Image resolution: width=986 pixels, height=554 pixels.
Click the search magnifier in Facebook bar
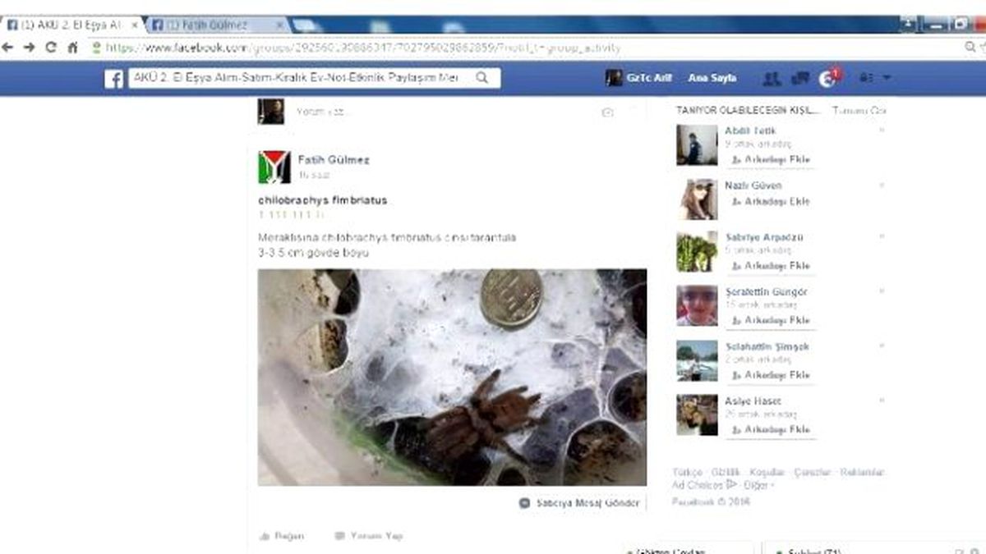(482, 78)
